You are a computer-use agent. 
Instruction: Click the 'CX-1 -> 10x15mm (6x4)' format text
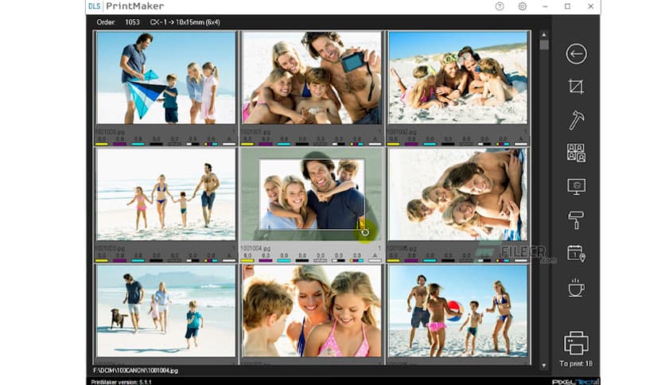[185, 22]
